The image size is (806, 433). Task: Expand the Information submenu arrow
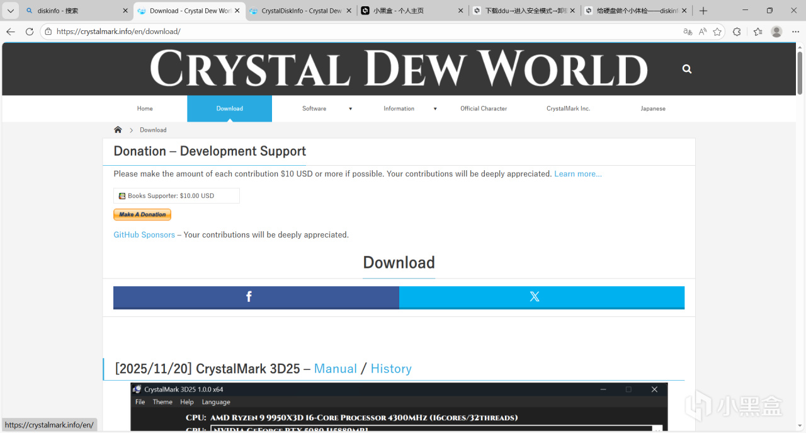coord(435,109)
